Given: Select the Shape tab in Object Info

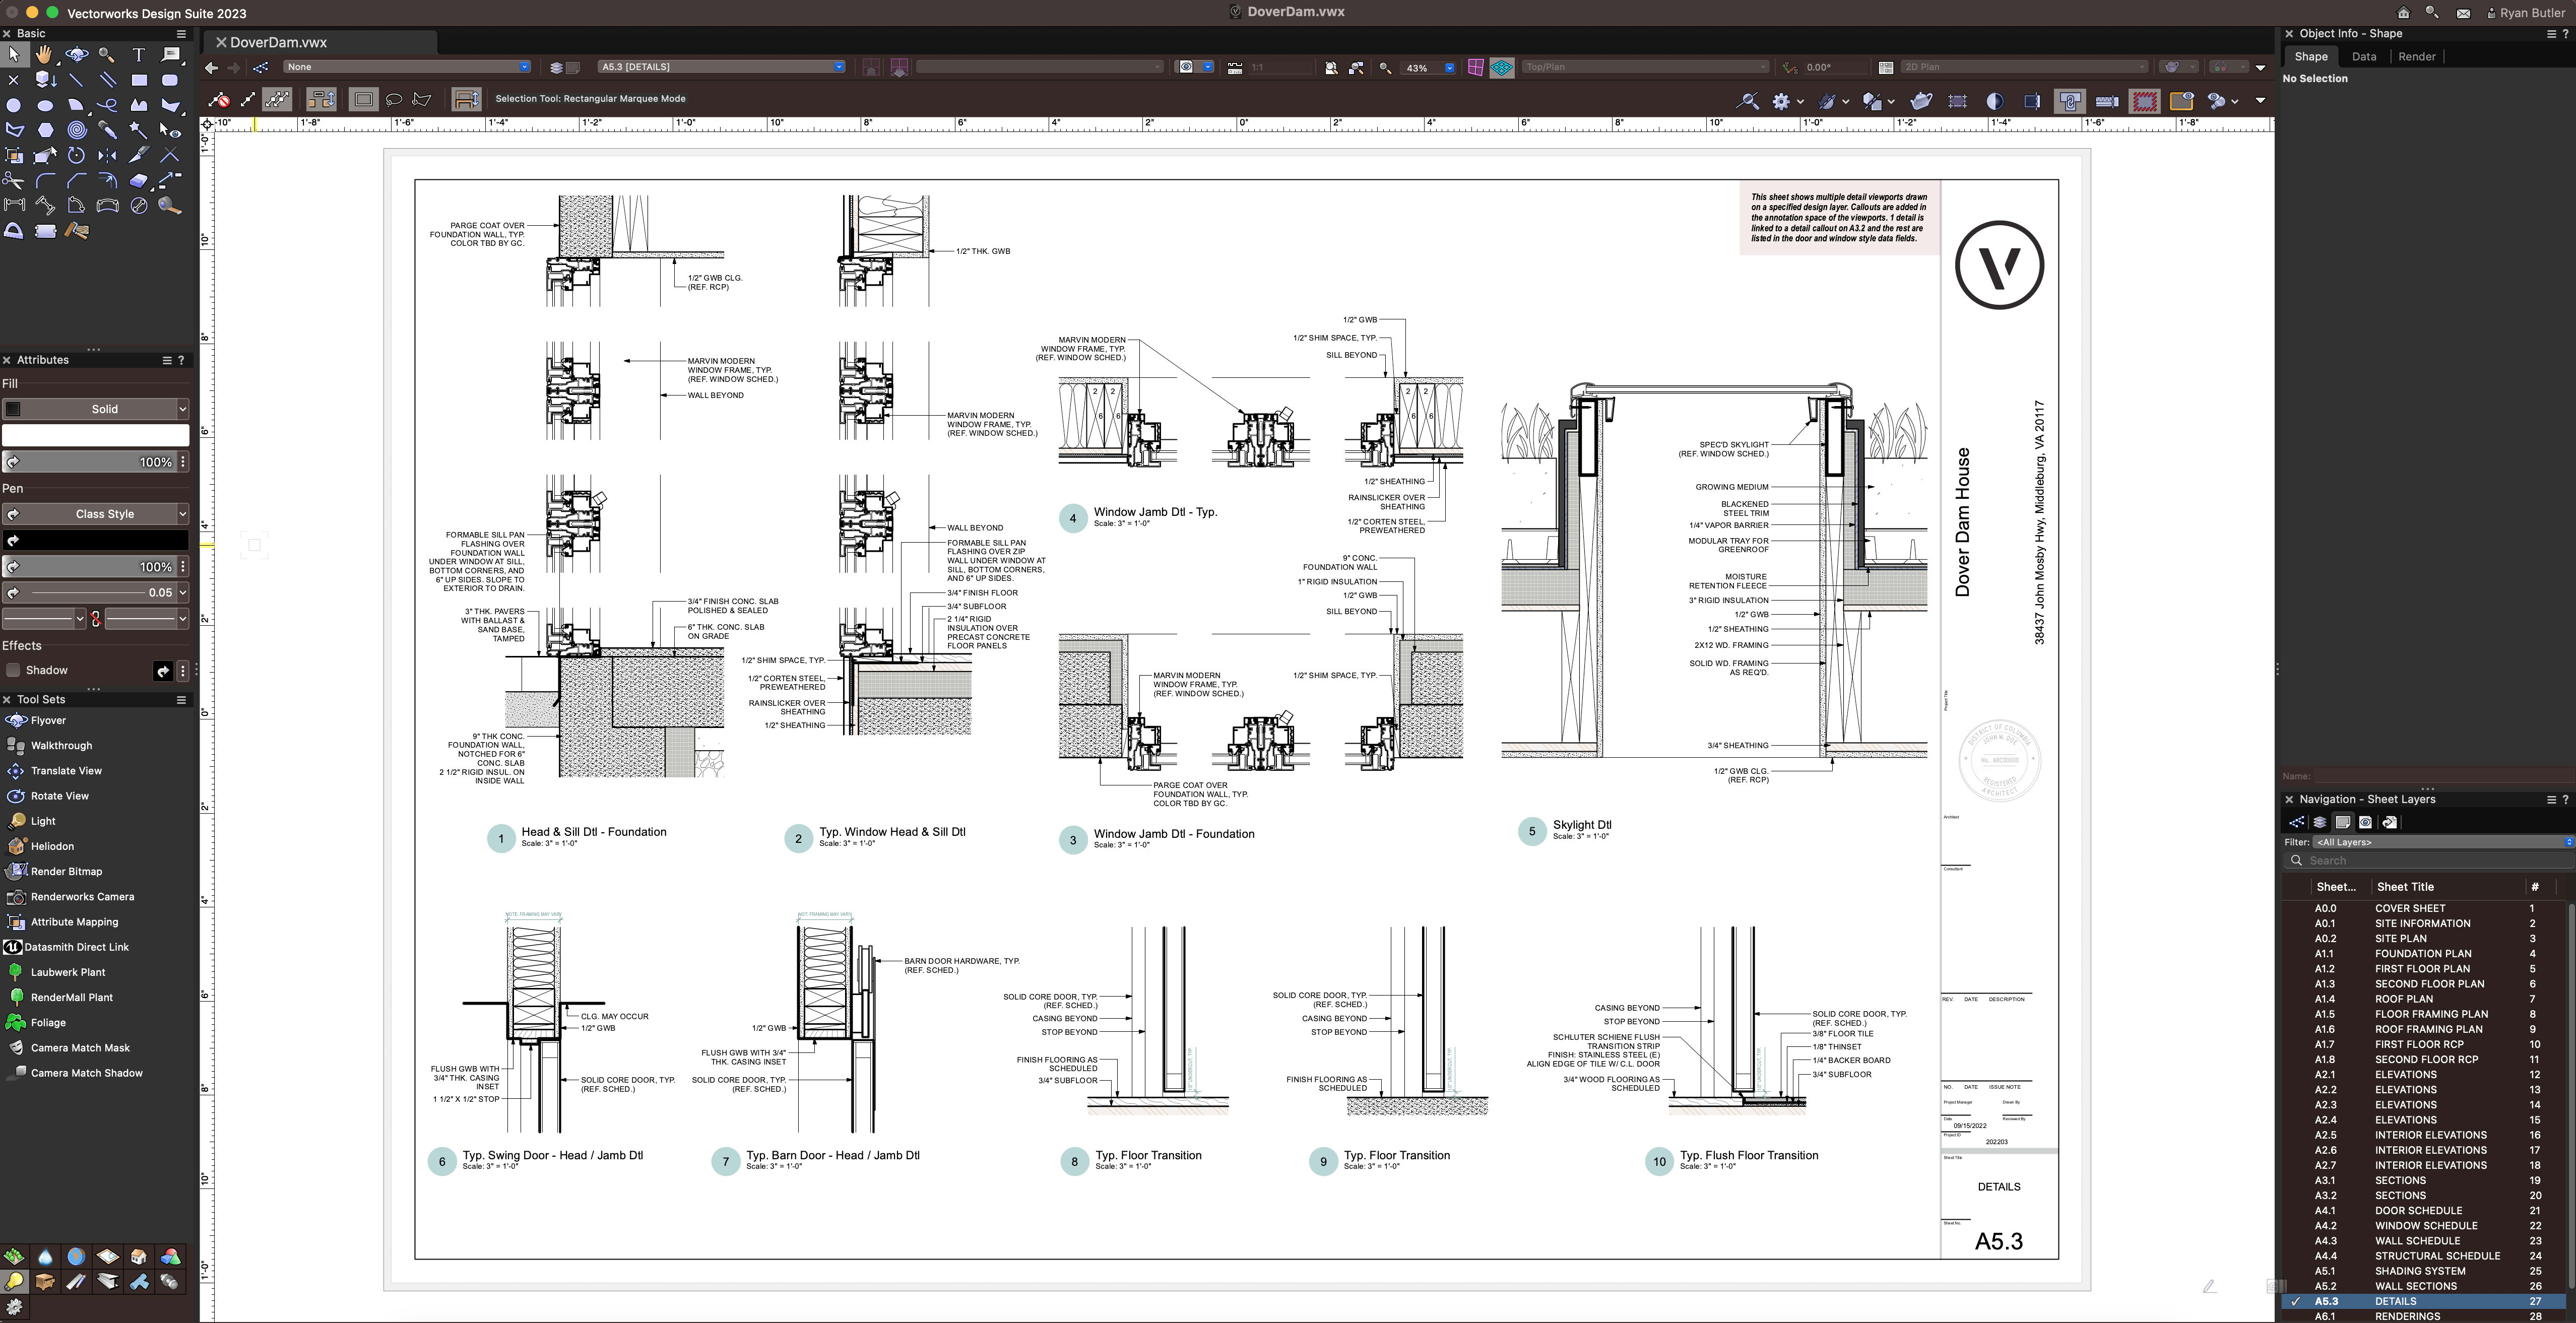Looking at the screenshot, I should (x=2310, y=57).
